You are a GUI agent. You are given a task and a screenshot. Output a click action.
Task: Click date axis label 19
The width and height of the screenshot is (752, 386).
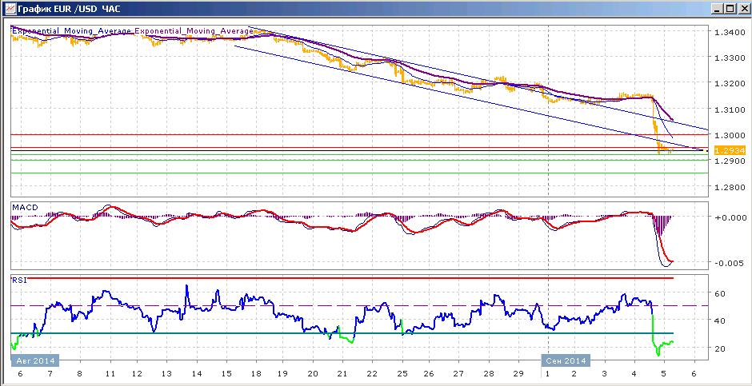(283, 373)
